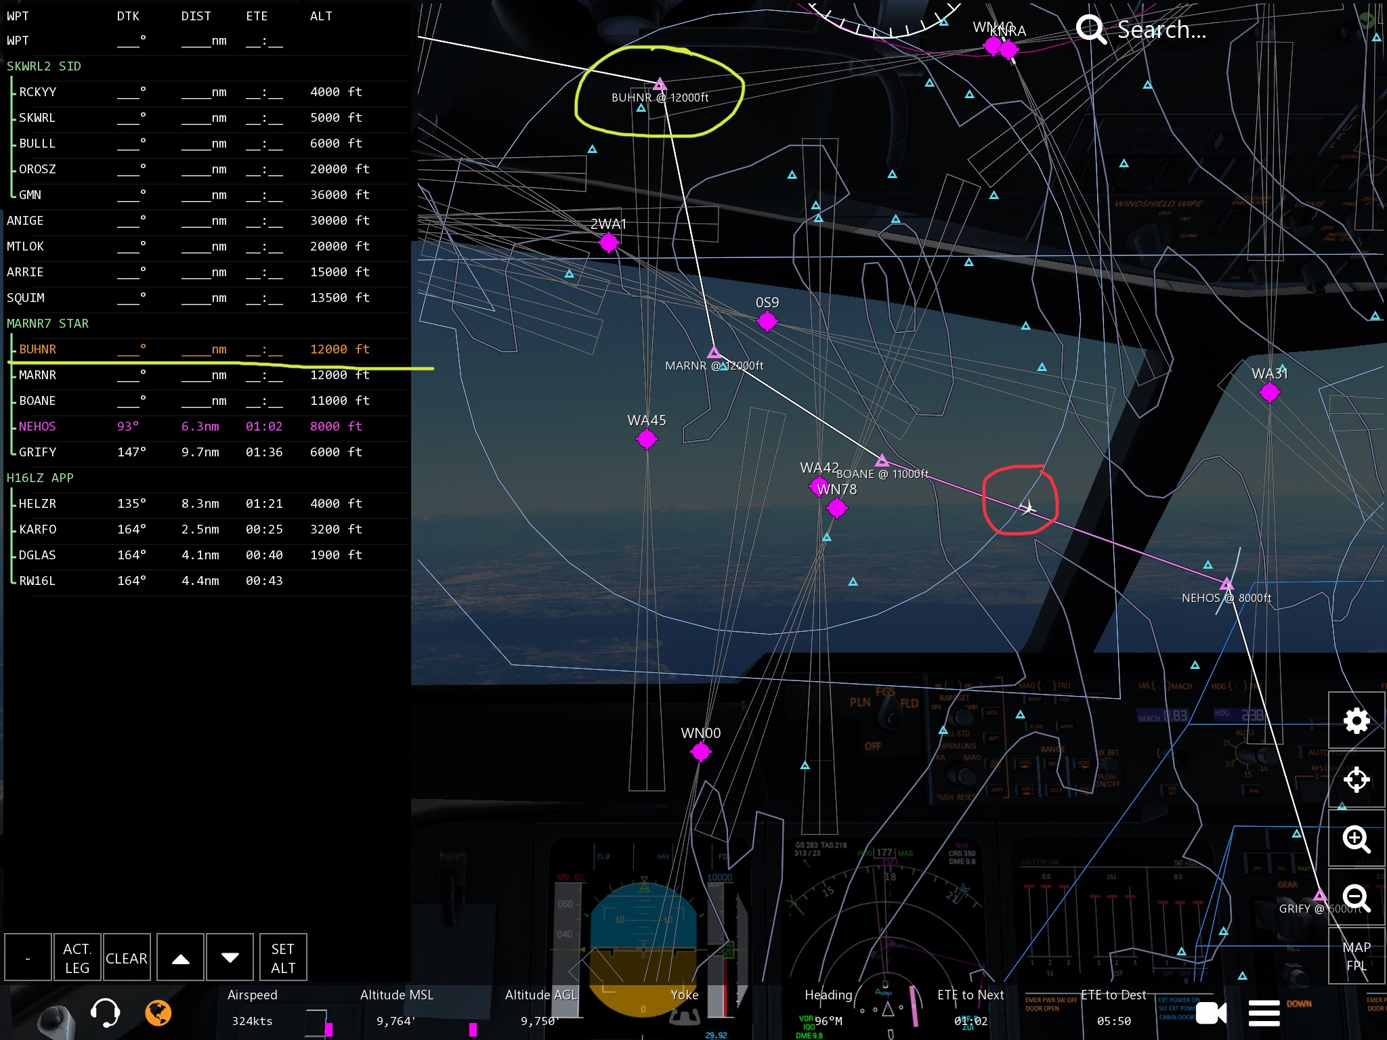Screen dimensions: 1387x1040
Task: Move selected waypoint up arrow
Action: (180, 957)
